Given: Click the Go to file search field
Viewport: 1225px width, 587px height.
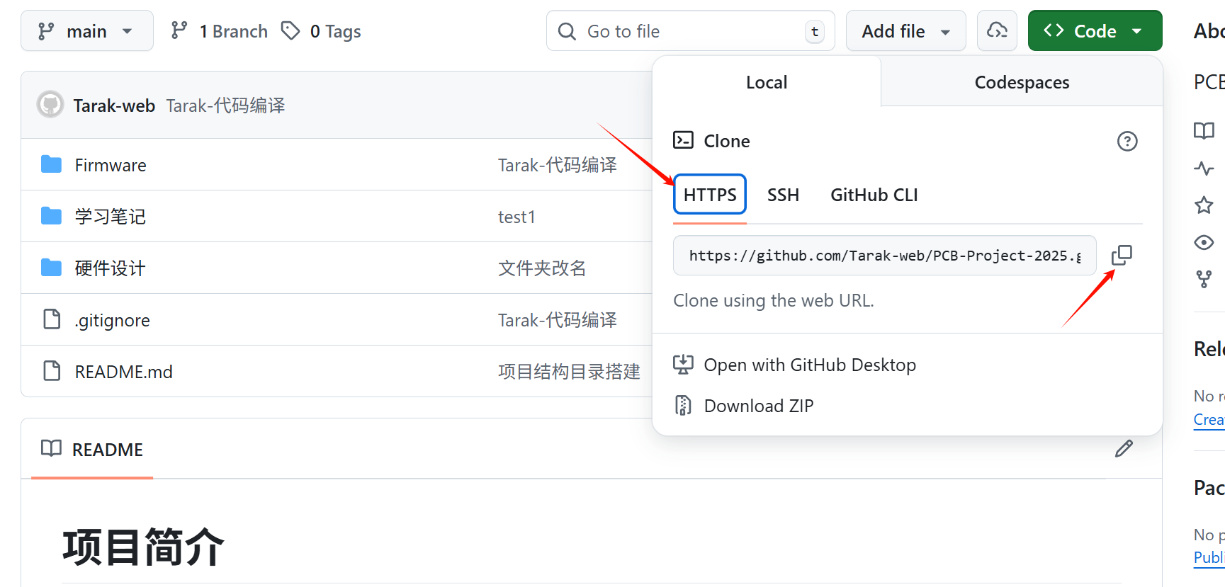Looking at the screenshot, I should 691,30.
